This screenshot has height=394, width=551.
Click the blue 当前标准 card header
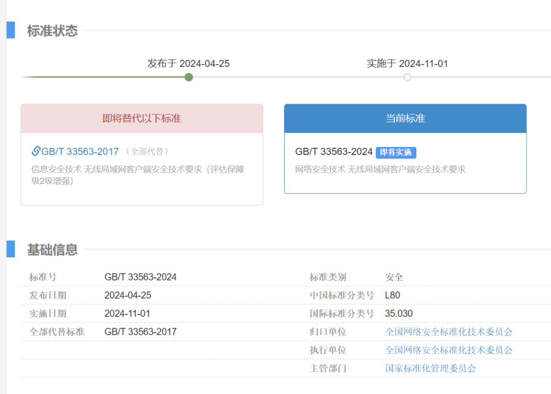405,118
